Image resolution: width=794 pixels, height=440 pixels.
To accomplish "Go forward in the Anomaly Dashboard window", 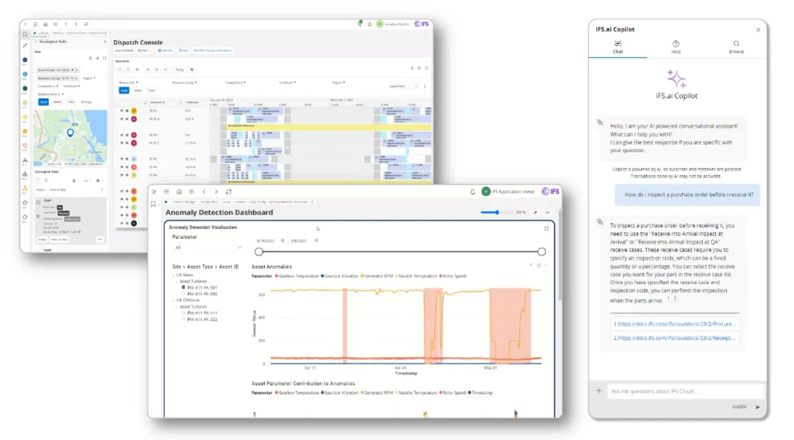I will tap(216, 192).
